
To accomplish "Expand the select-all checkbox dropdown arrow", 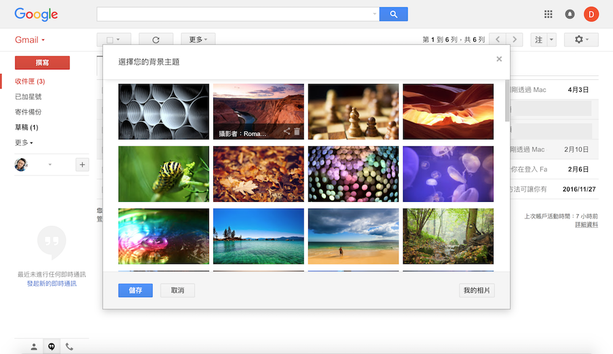I will pos(118,39).
